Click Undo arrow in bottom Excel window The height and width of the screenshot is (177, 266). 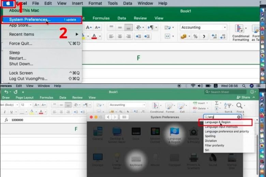pos(6,92)
